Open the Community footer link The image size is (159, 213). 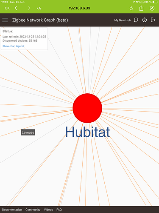(x=33, y=210)
